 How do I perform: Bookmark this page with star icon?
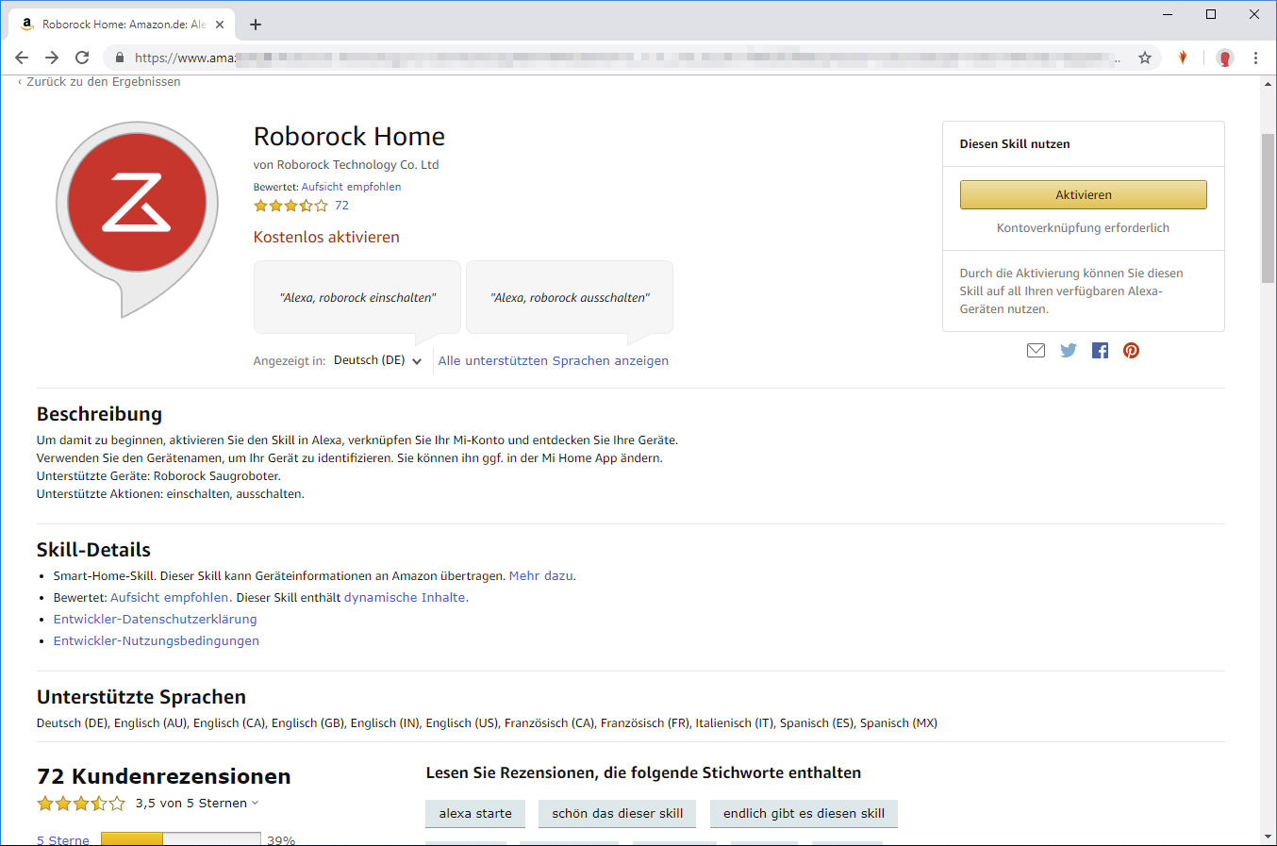coord(1145,58)
